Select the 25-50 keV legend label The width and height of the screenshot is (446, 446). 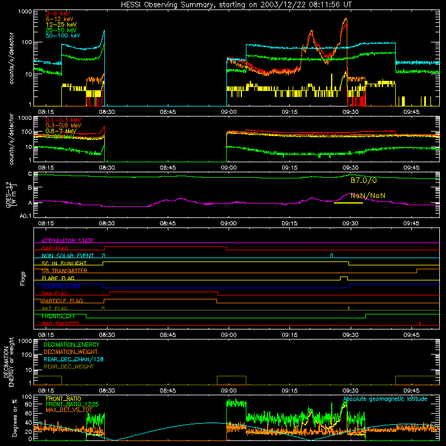tap(61, 30)
